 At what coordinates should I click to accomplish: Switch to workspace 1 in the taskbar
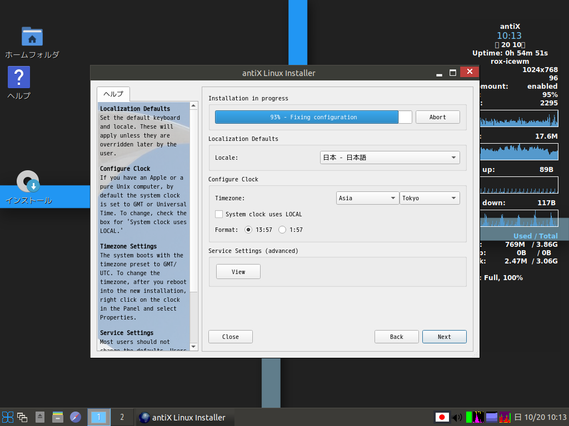tap(99, 417)
